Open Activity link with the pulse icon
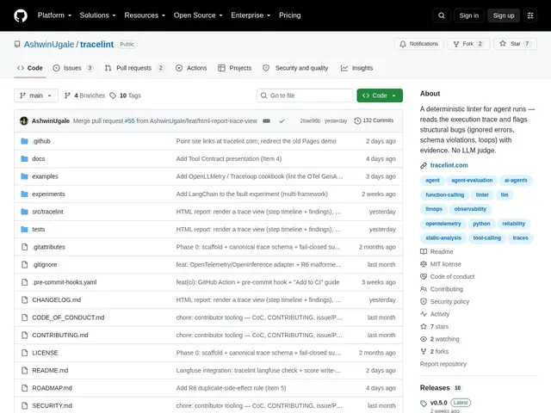Screen dimensions: 551x413 [435, 314]
